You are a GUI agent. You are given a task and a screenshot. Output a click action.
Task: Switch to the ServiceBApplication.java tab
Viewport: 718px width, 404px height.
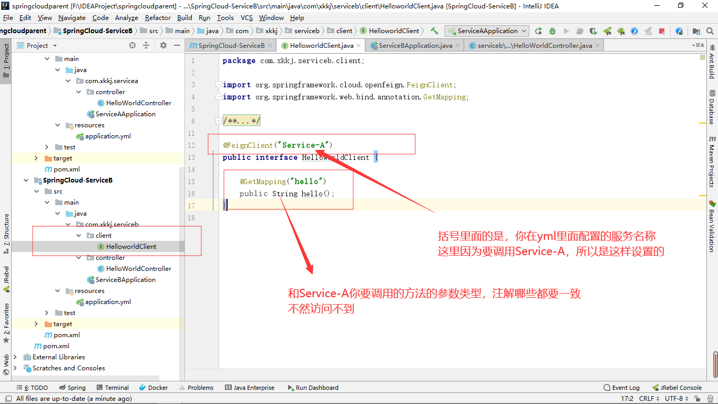(x=415, y=46)
